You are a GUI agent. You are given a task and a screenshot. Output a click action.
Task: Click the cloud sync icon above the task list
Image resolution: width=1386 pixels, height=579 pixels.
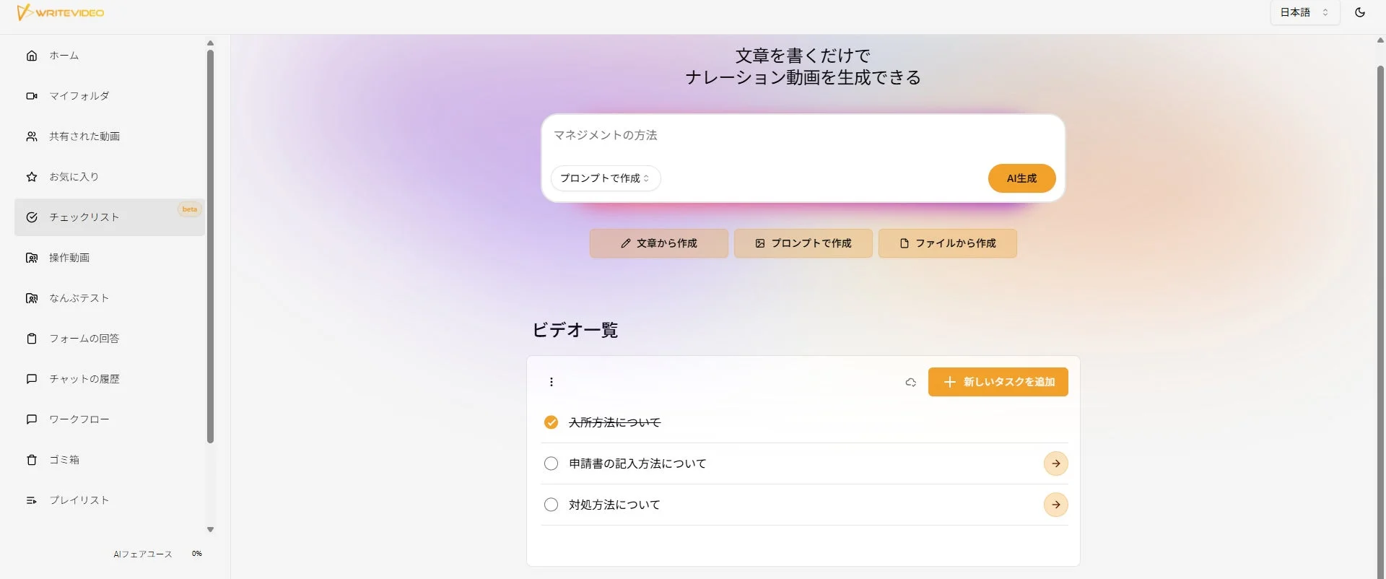pos(911,382)
